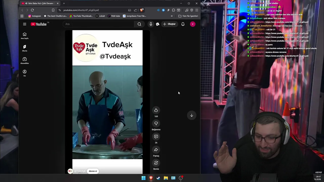Open the Shazam extension icon
This screenshot has height=182, width=324.
163,10
